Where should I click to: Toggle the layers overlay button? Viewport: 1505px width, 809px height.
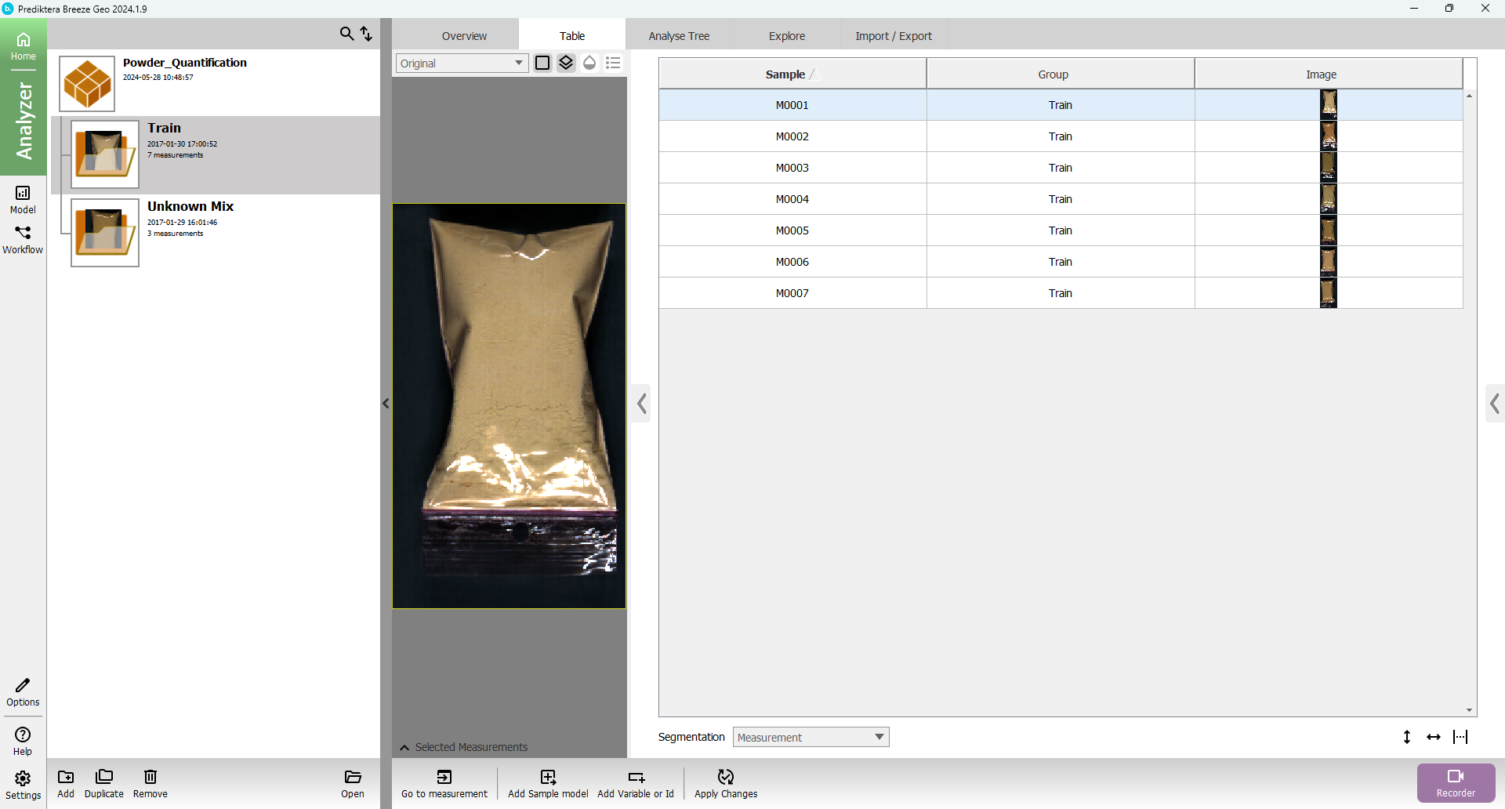pos(566,63)
